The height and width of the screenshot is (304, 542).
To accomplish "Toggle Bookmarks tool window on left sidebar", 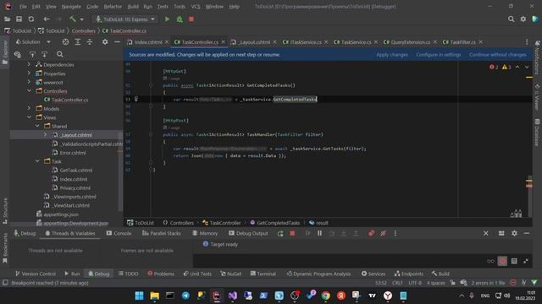I will pos(5,248).
